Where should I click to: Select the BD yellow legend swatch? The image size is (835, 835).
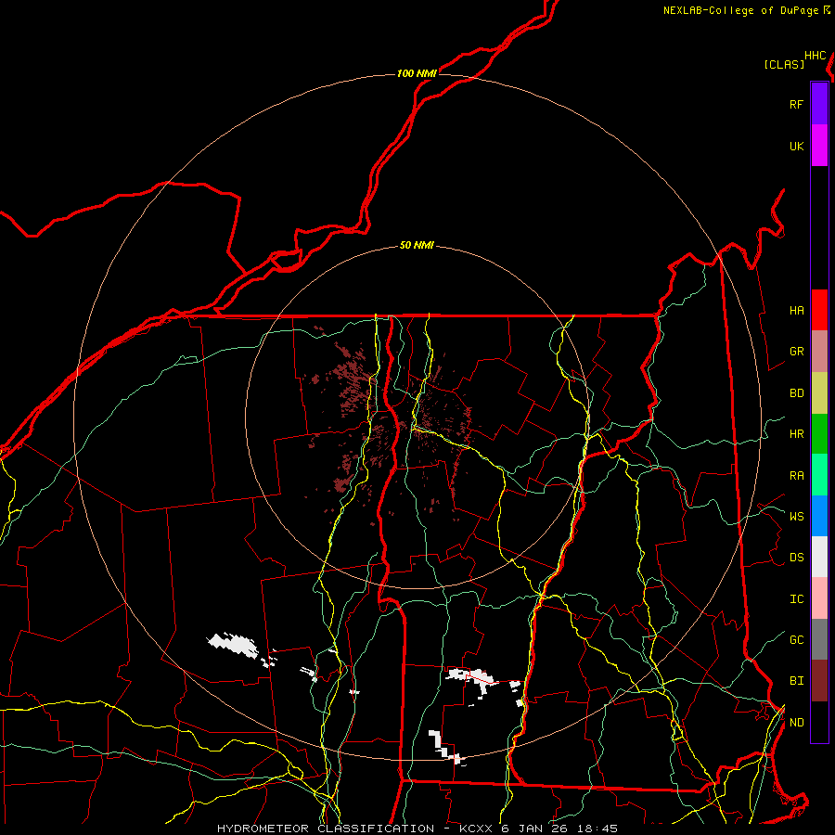click(819, 392)
